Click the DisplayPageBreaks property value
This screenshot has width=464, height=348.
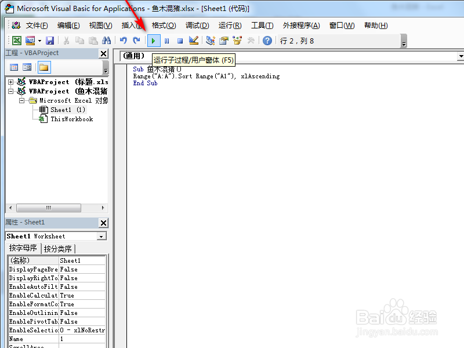[82, 269]
